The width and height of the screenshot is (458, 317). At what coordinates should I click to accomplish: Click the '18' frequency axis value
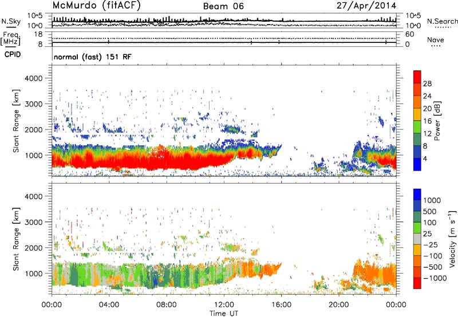pyautogui.click(x=38, y=34)
